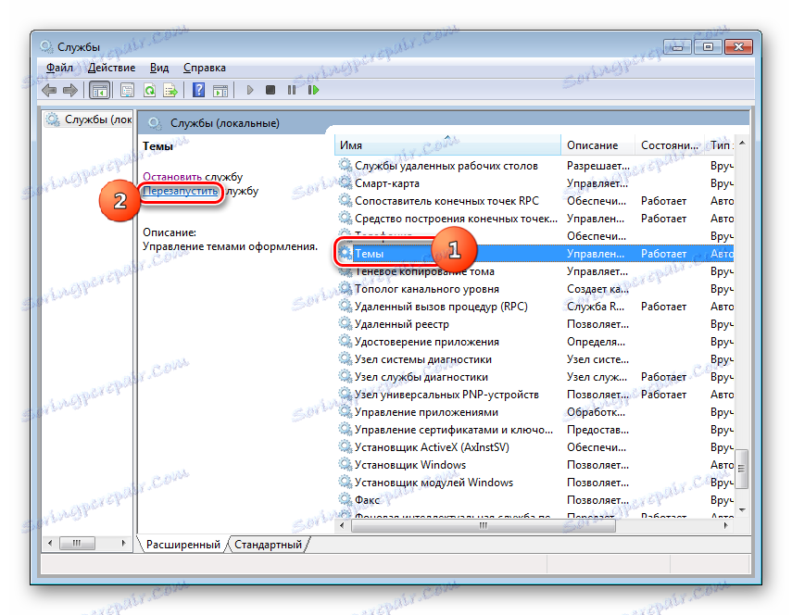Select Удостоверение приложения service
Viewport: 792px width, 615px height.
click(x=534, y=342)
